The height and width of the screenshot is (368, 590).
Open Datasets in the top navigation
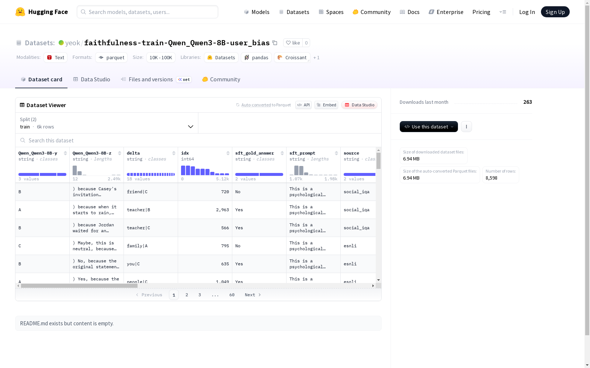point(294,12)
